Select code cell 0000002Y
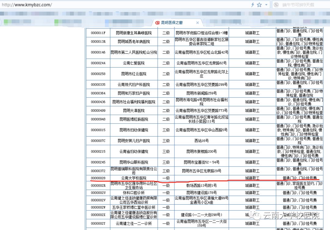This screenshot has width=330, height=230. (x=98, y=223)
